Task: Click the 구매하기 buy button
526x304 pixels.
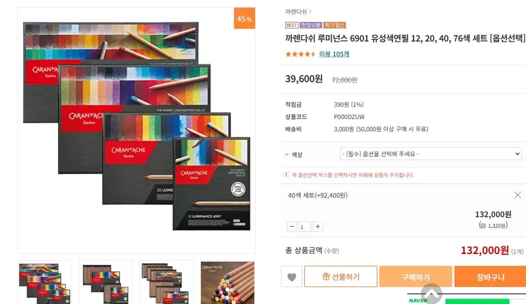Action: point(416,277)
